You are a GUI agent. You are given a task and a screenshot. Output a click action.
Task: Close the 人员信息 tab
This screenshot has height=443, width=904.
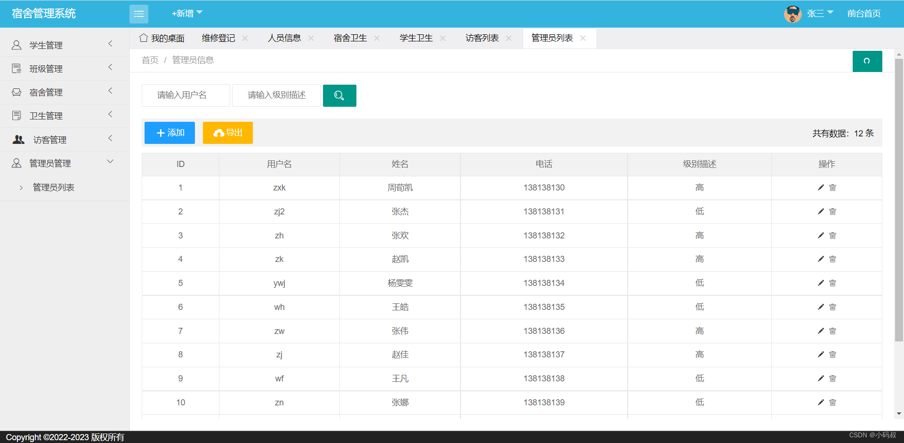(x=311, y=38)
